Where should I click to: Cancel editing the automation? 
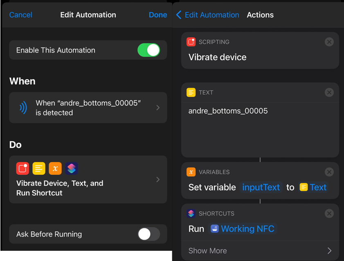tap(20, 15)
